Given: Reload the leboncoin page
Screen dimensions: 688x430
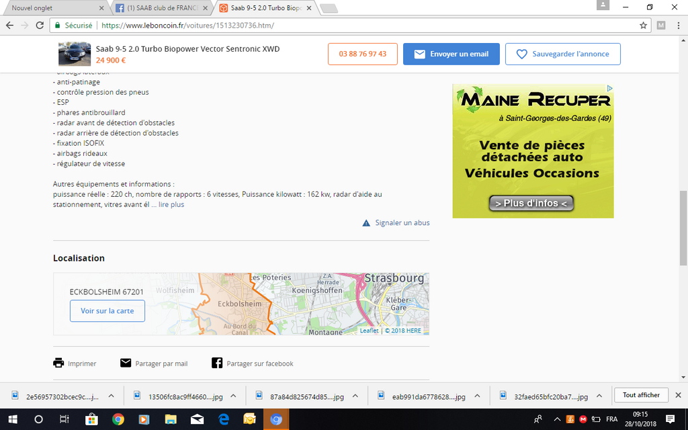Looking at the screenshot, I should coord(40,26).
